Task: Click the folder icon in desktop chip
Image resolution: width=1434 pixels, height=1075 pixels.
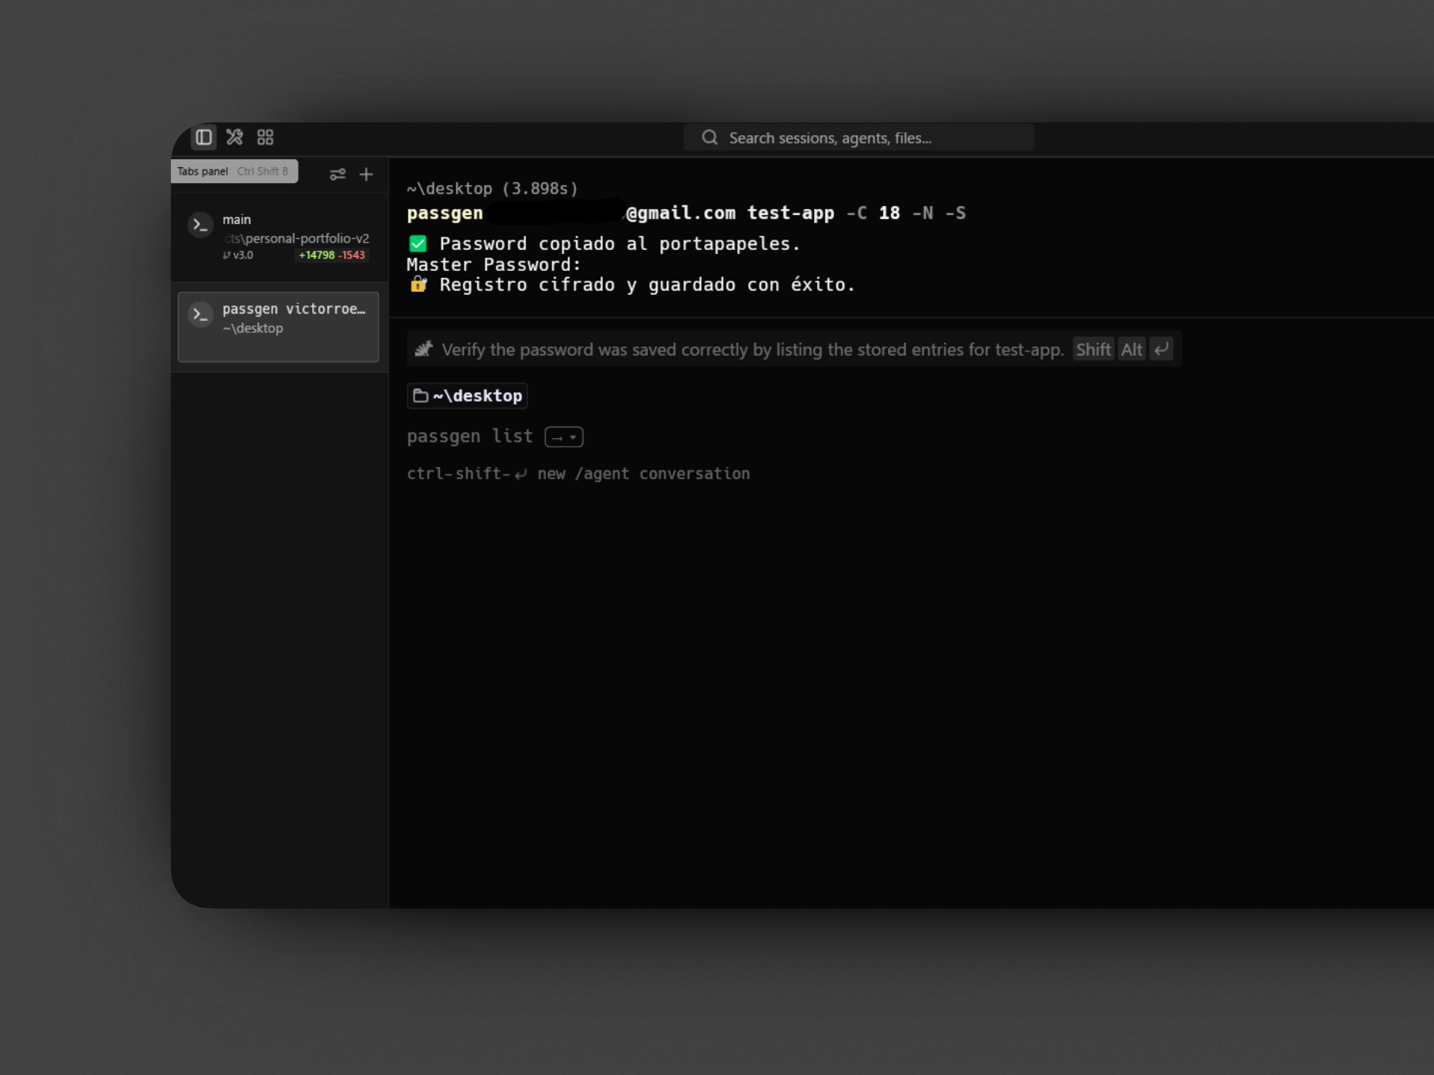Action: [x=420, y=396]
